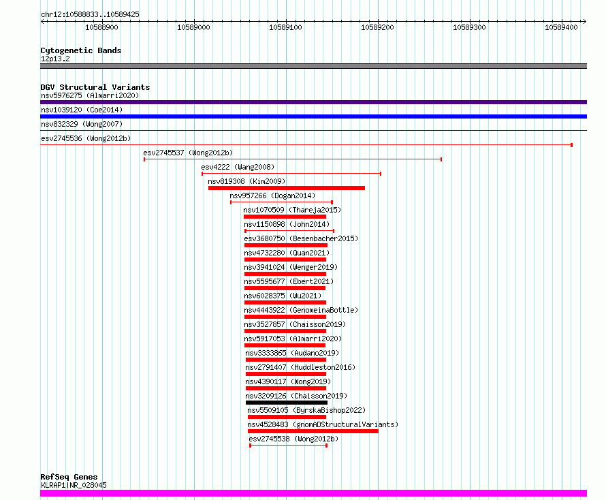The width and height of the screenshot is (606, 500).
Task: Click the DGV Structural Variants track title
Action: 95,87
